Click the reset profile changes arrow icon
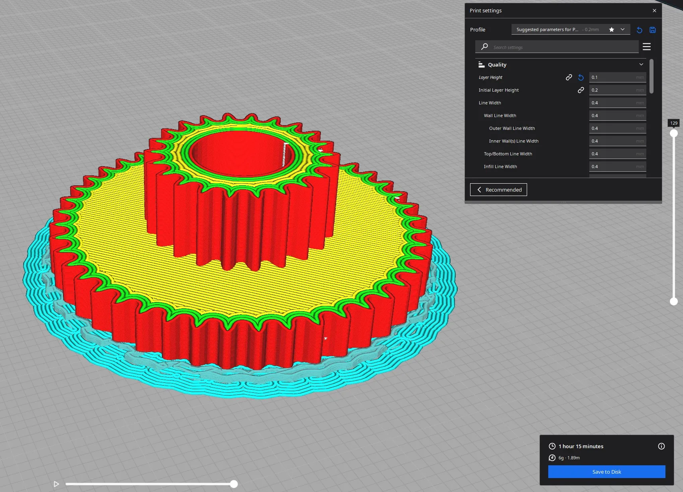Image resolution: width=683 pixels, height=492 pixels. pyautogui.click(x=639, y=30)
